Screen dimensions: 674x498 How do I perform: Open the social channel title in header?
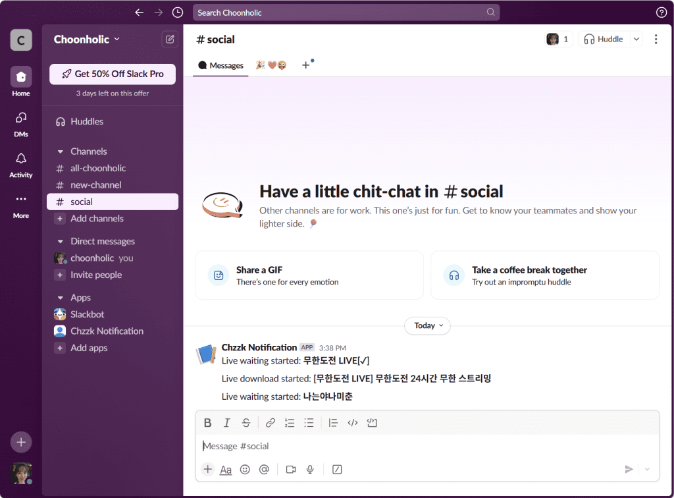(x=215, y=40)
